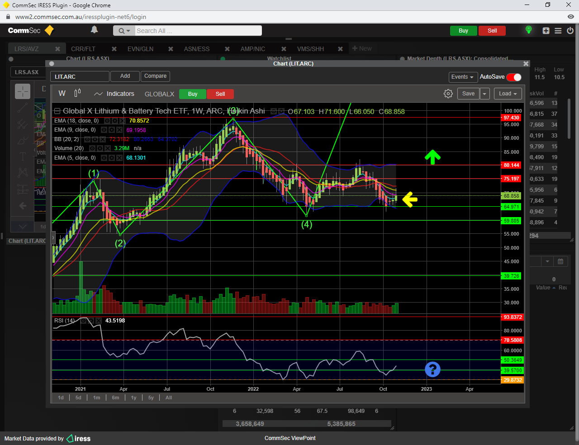This screenshot has width=579, height=445.
Task: Toggle the AutoSave switch
Action: click(514, 77)
